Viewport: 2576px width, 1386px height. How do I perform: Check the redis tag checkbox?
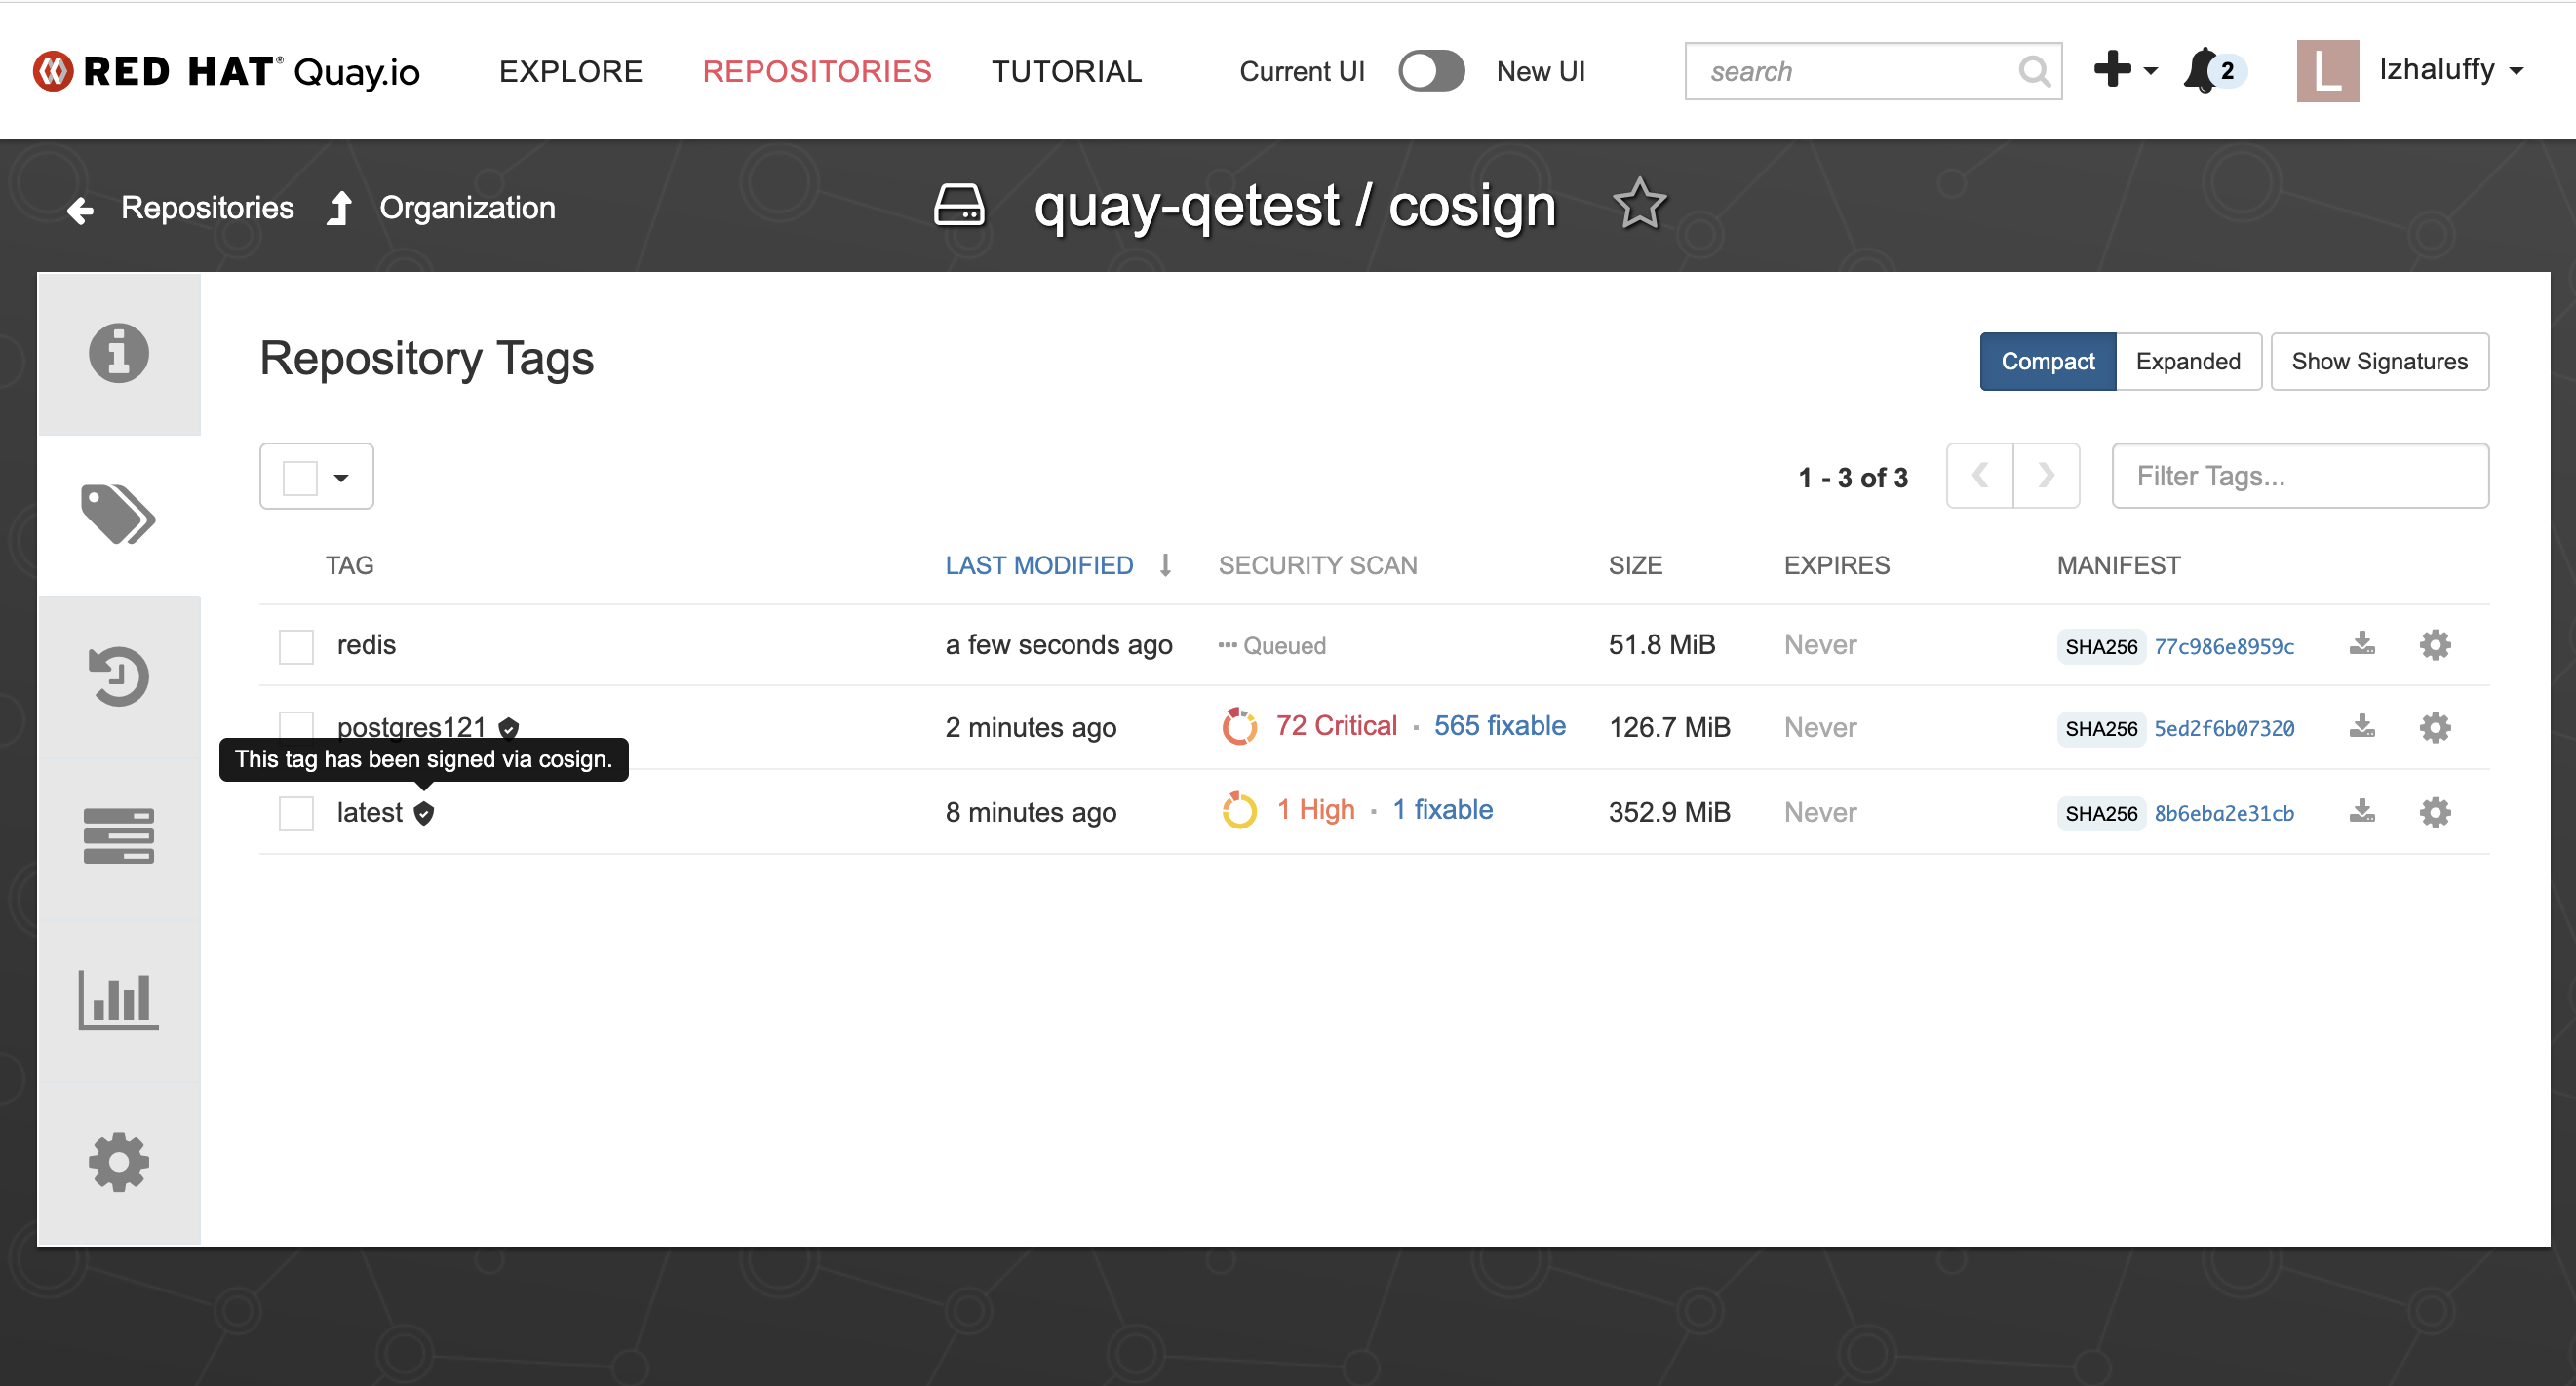[x=296, y=646]
